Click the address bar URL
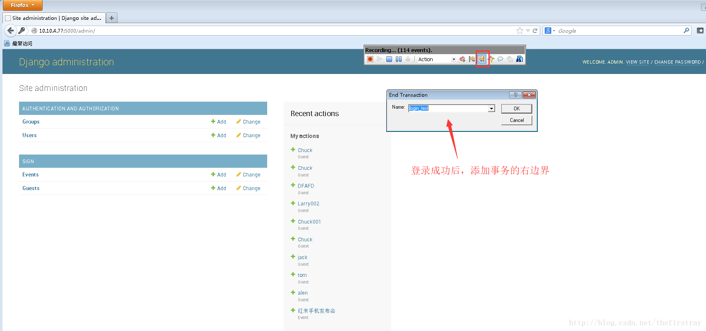The height and width of the screenshot is (331, 706). click(x=67, y=31)
